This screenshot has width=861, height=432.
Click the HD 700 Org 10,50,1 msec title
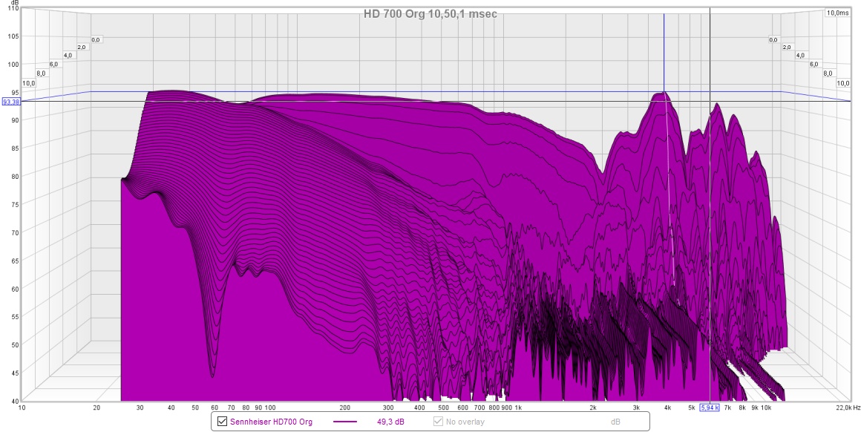[x=430, y=13]
